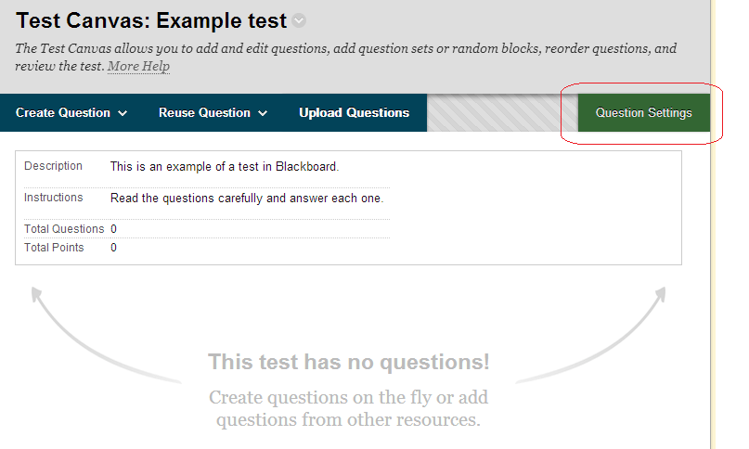Open the Create Question menu

pos(63,113)
